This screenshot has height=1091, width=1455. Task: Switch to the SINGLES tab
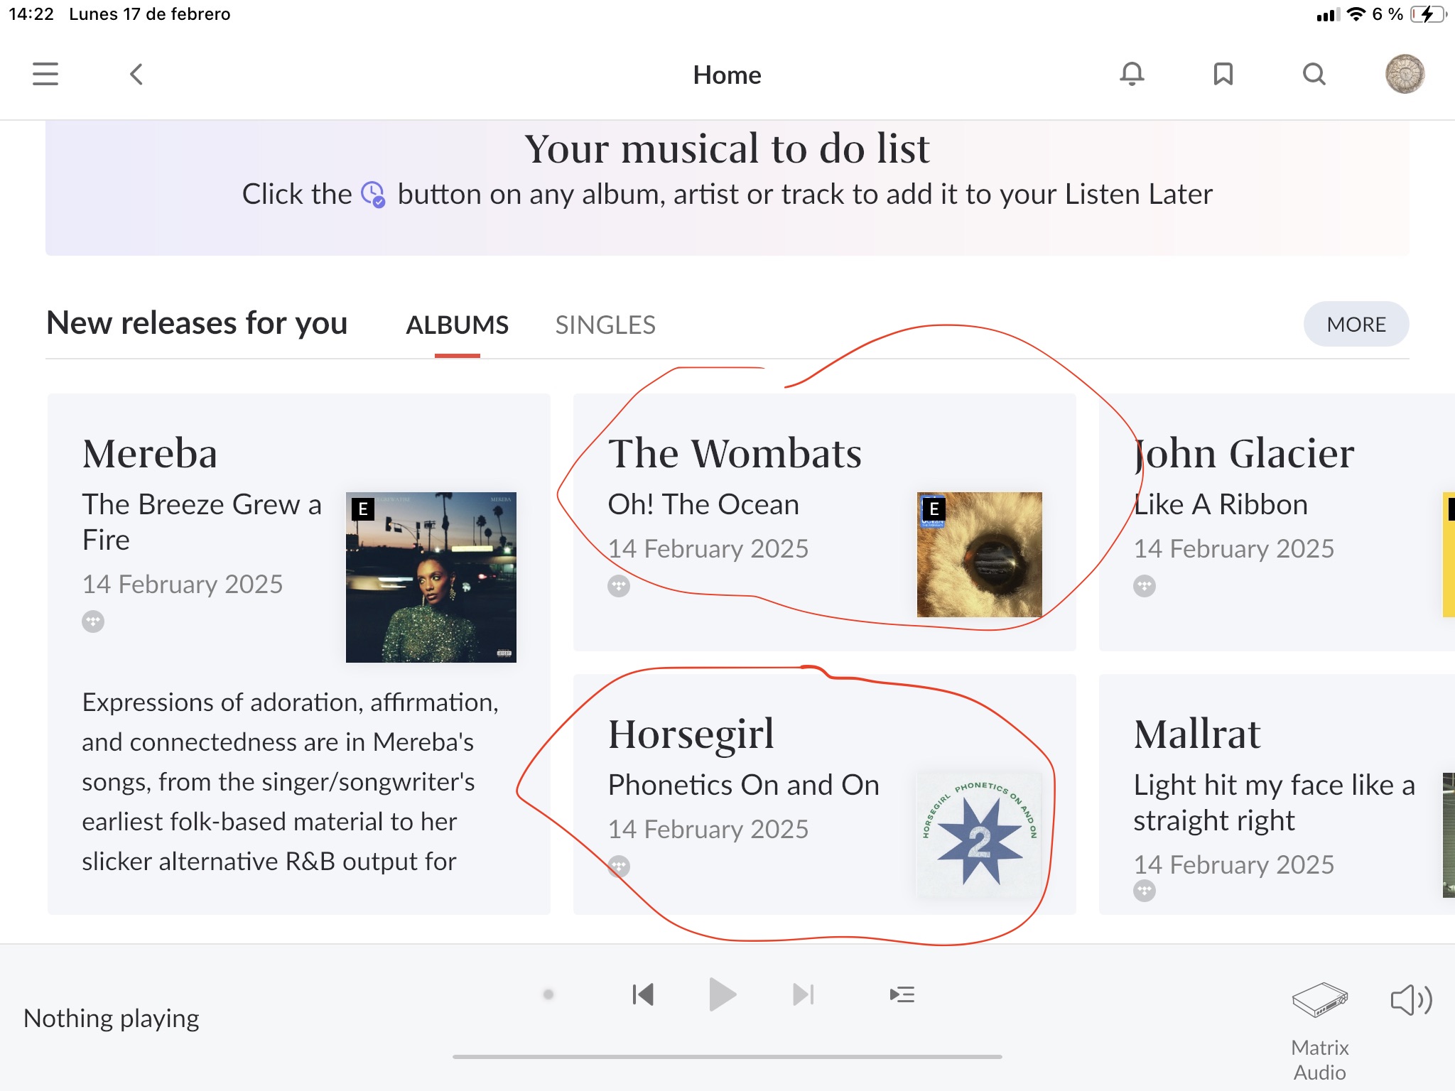(x=605, y=325)
